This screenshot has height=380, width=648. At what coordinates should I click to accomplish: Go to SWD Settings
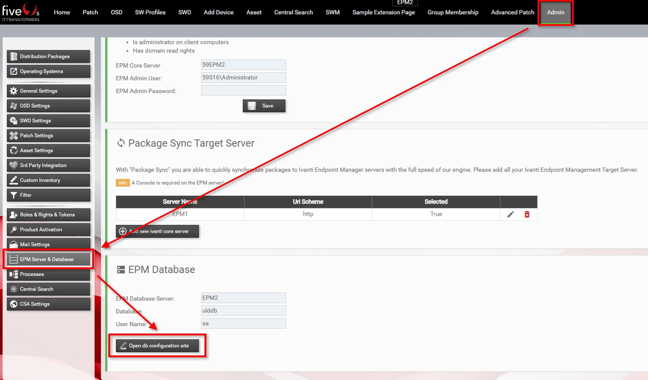(x=48, y=121)
